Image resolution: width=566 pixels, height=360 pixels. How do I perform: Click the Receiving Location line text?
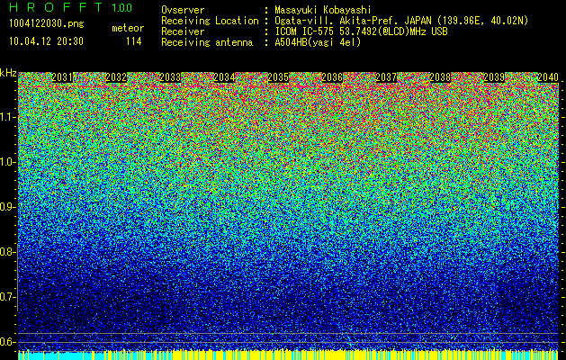pos(345,21)
